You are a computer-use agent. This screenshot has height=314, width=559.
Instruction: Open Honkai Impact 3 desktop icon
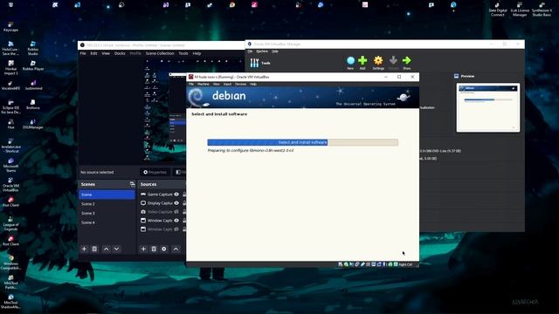tap(10, 67)
